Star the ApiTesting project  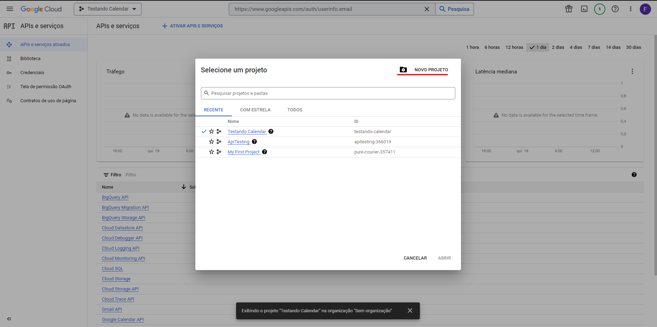coord(212,142)
